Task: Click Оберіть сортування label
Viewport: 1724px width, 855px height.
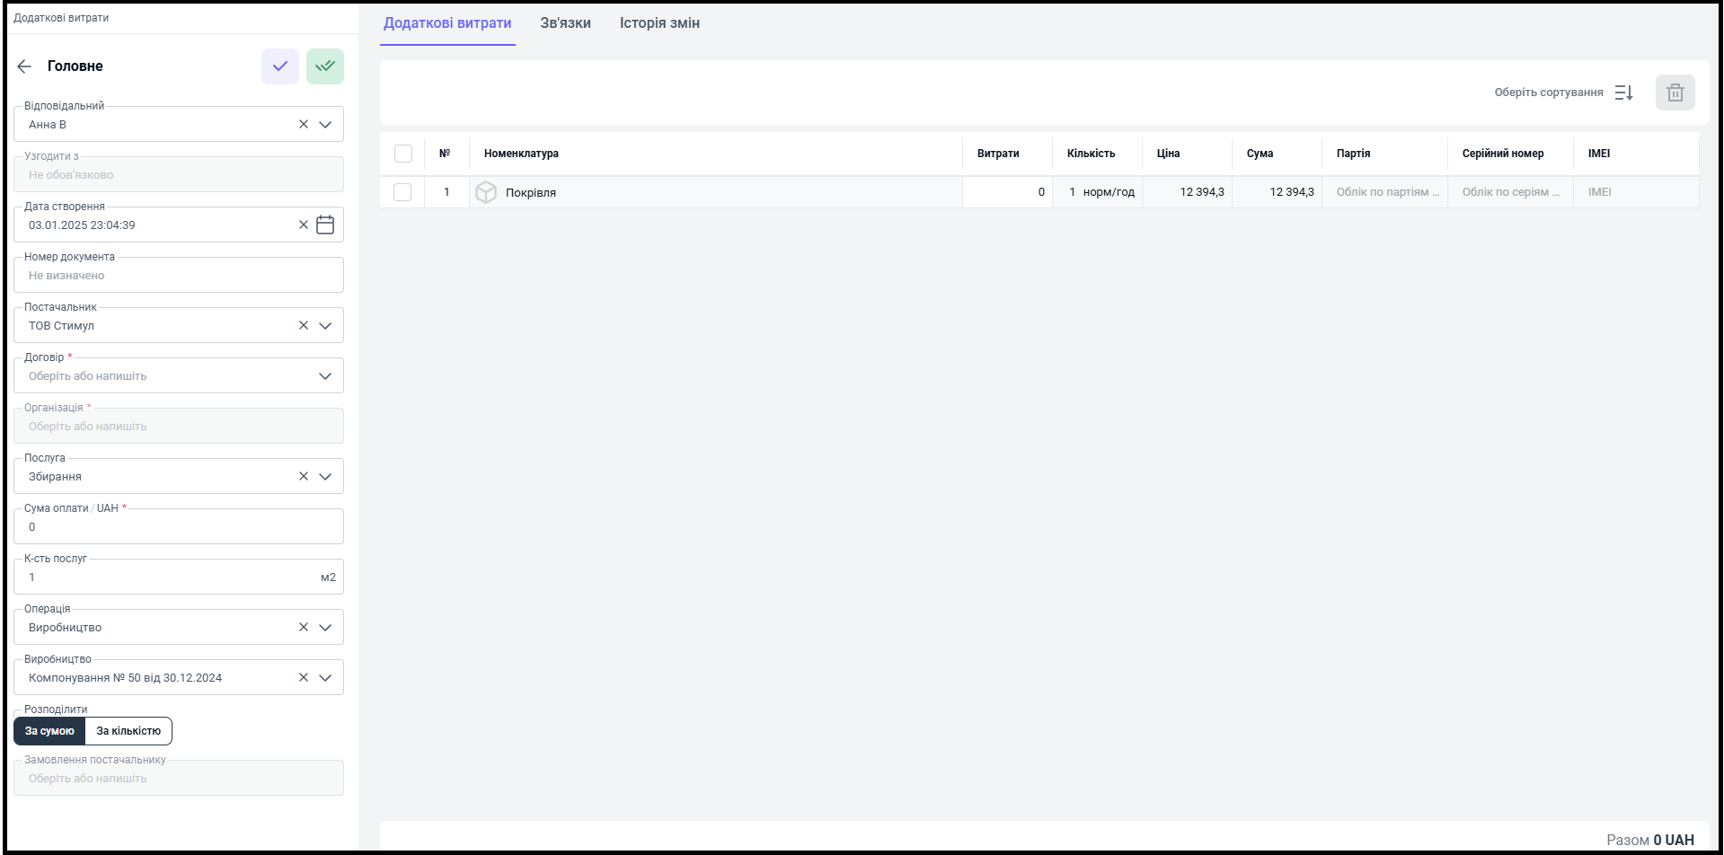Action: click(1549, 93)
